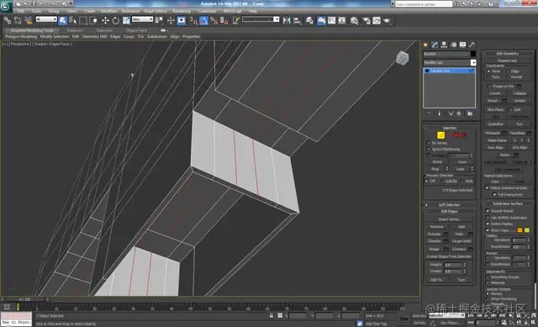Switch to the Utilities hammer panel tab
The image size is (538, 327).
tap(472, 45)
